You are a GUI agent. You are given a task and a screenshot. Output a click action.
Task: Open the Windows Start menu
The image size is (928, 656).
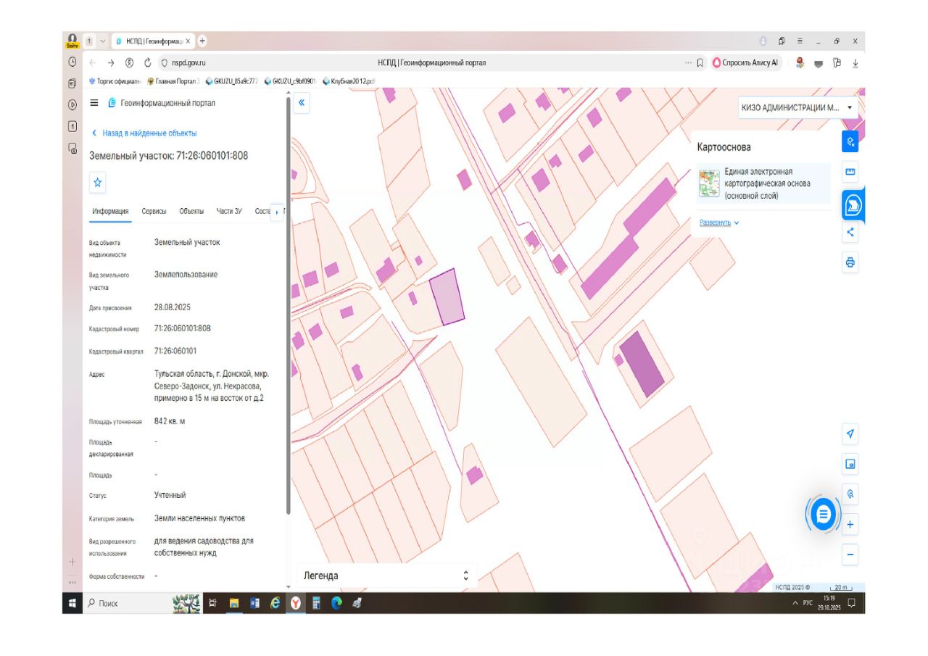(72, 602)
